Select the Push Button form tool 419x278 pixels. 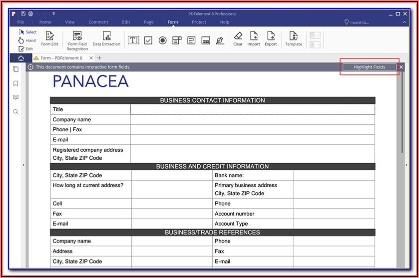coord(205,40)
